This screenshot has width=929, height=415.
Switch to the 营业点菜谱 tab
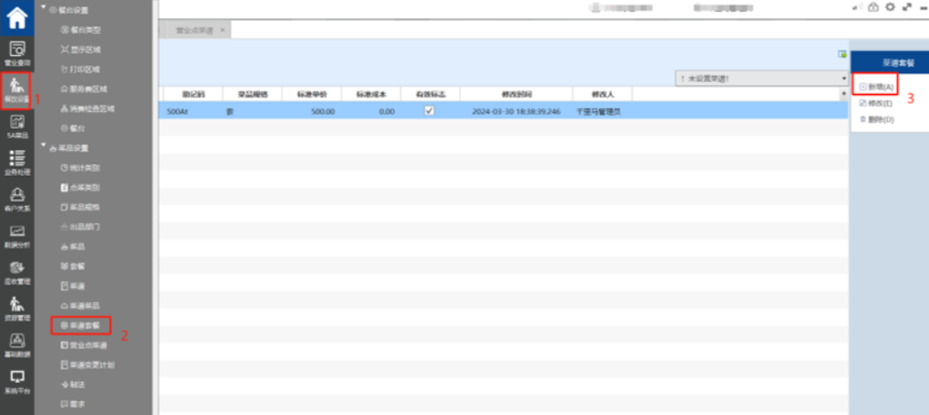click(193, 29)
